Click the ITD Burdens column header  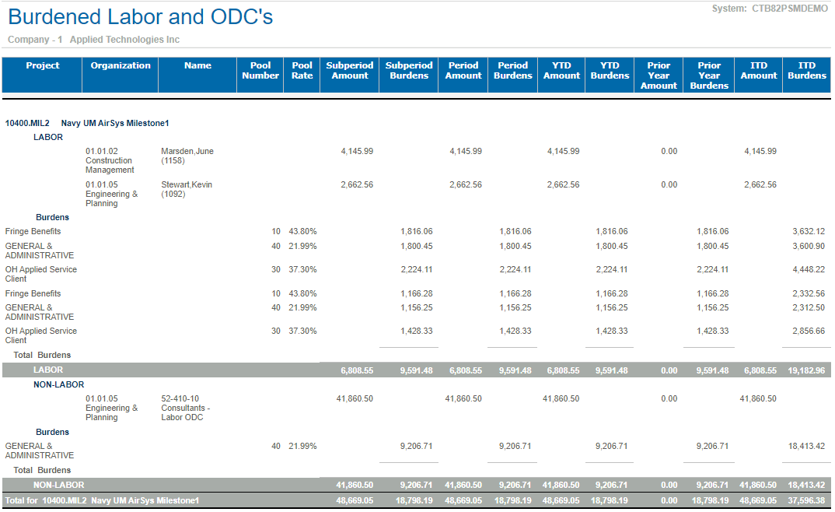(x=806, y=71)
